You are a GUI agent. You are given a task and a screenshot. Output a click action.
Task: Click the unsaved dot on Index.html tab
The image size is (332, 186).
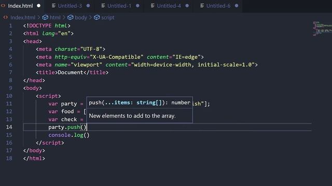click(39, 6)
